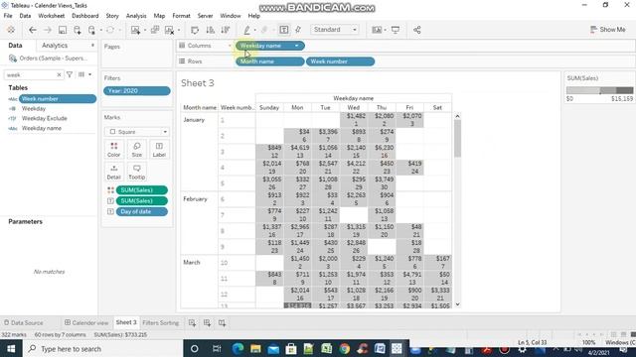Click the Share workbook icon
Image resolution: width=636 pixels, height=357 pixels.
417,30
